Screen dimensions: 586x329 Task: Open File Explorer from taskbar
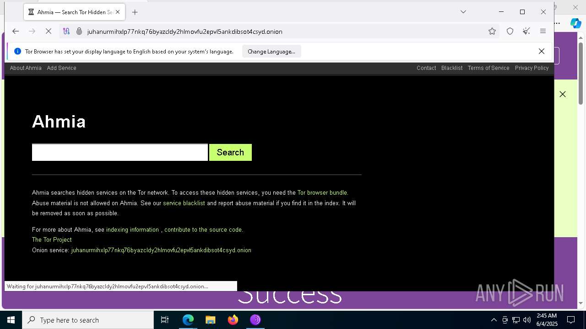211,320
